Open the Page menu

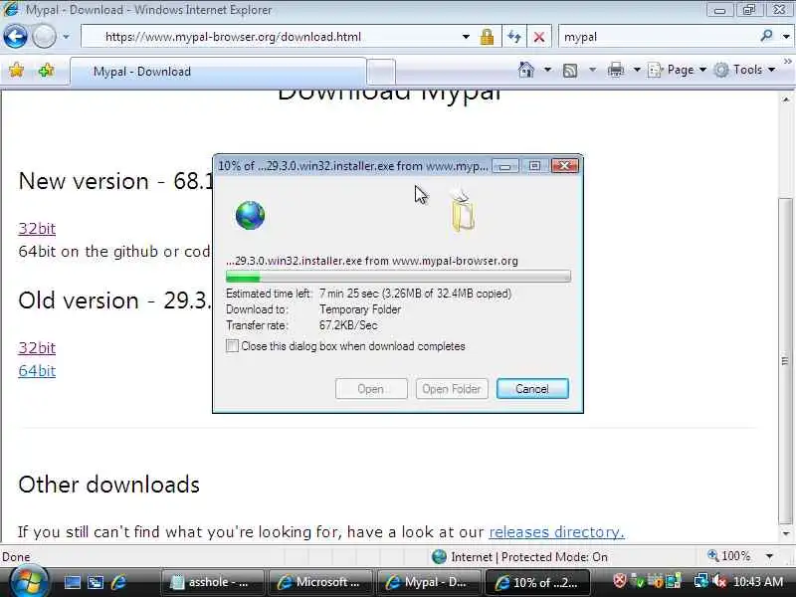678,70
